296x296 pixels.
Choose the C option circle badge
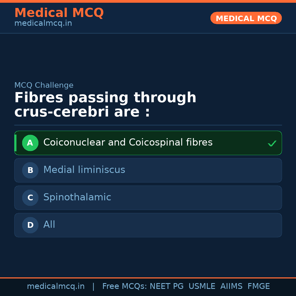coord(30,198)
